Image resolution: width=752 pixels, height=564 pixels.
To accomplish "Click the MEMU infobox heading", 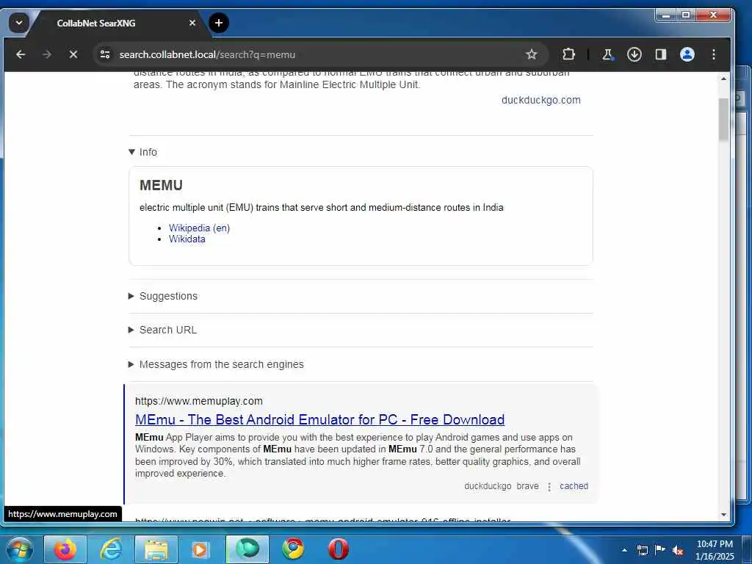I will [161, 185].
